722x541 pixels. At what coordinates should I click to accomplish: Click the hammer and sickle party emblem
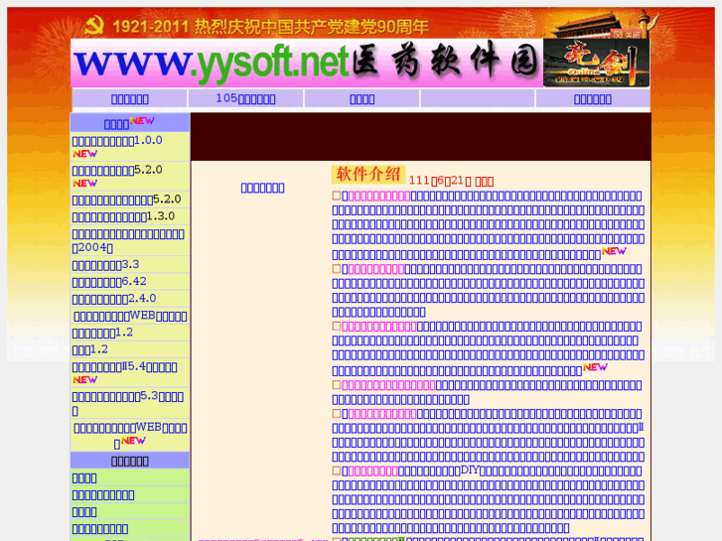[x=94, y=26]
